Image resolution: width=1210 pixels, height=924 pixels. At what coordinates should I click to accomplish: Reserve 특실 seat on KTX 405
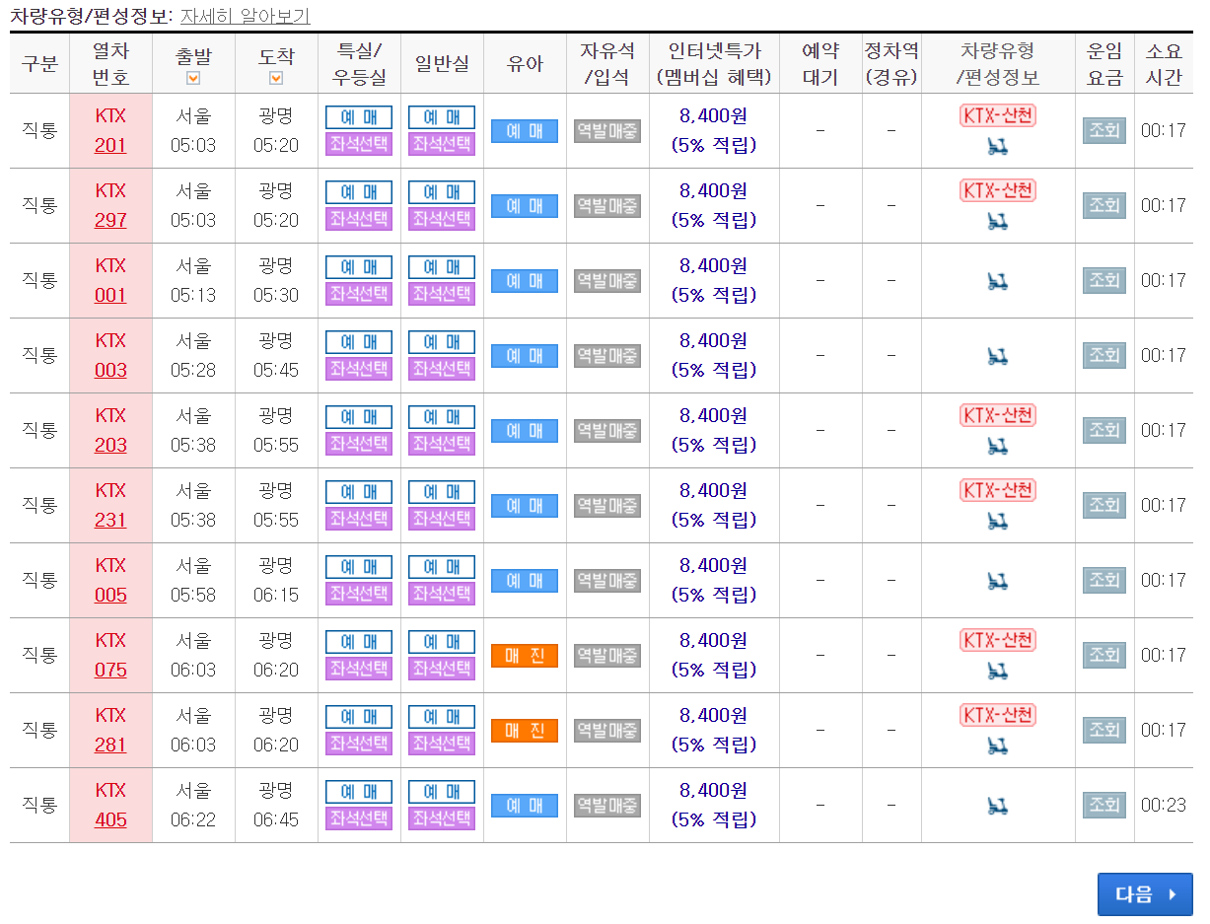(359, 792)
